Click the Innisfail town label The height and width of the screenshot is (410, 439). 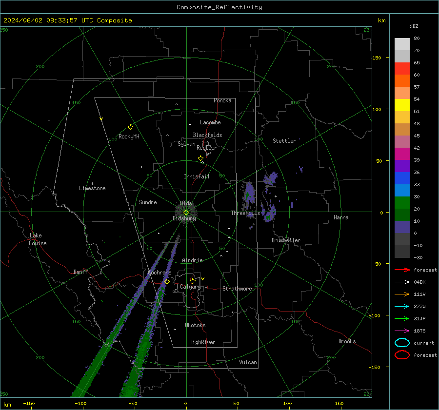point(197,176)
